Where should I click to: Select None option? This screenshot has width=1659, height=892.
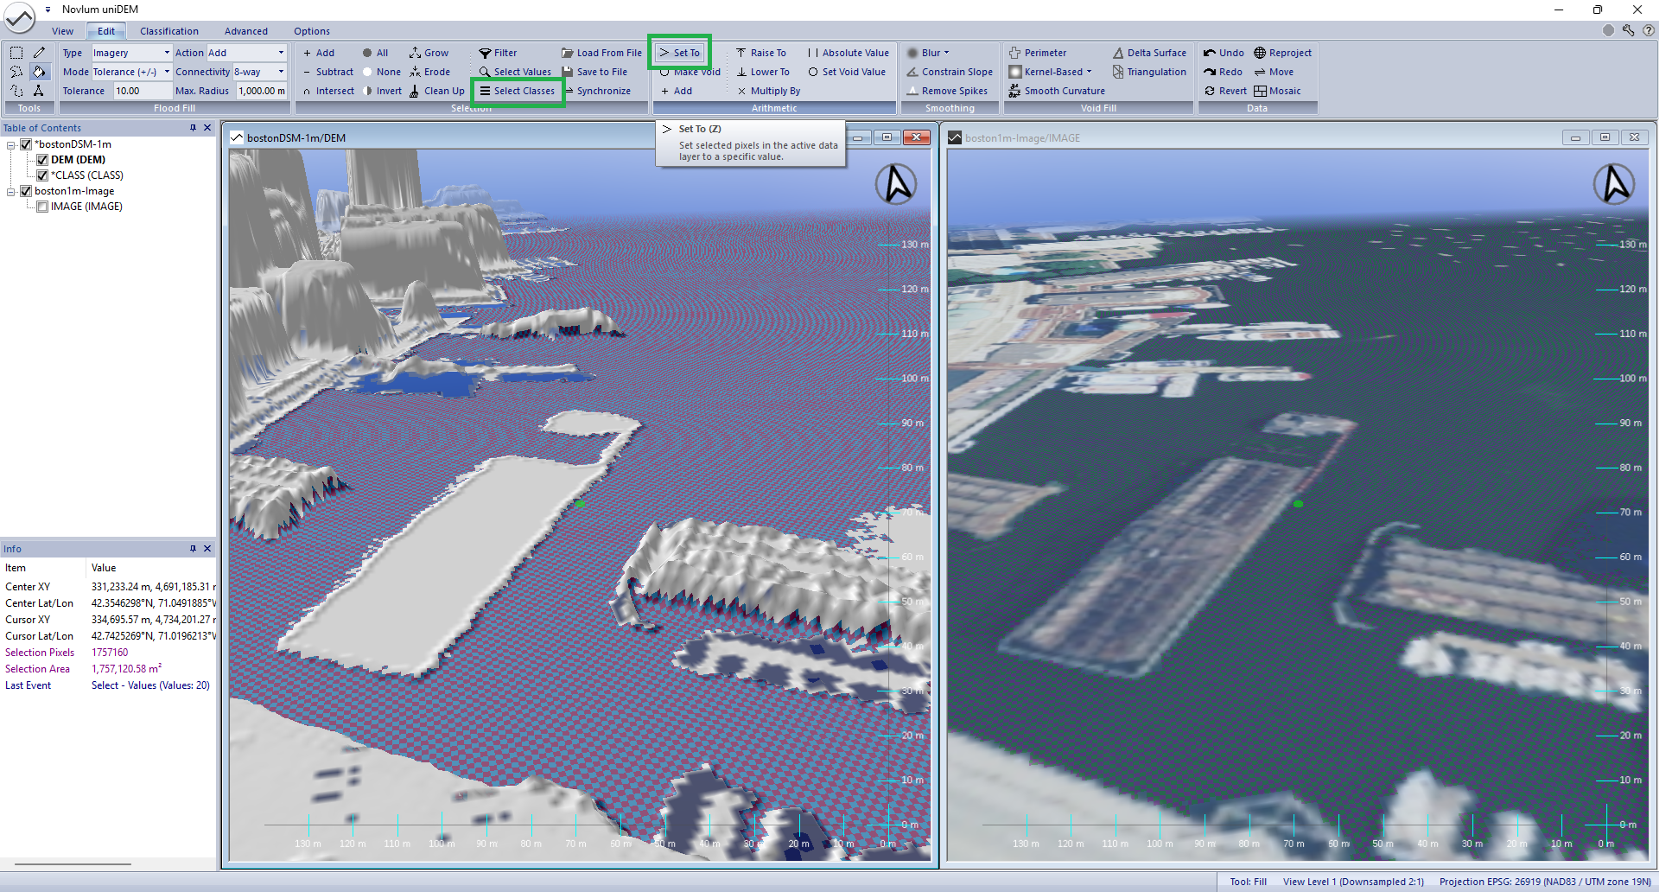click(x=381, y=72)
